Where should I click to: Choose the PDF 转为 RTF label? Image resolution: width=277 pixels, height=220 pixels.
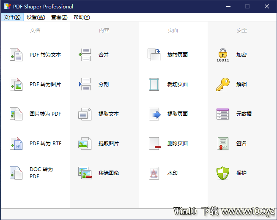point(46,144)
